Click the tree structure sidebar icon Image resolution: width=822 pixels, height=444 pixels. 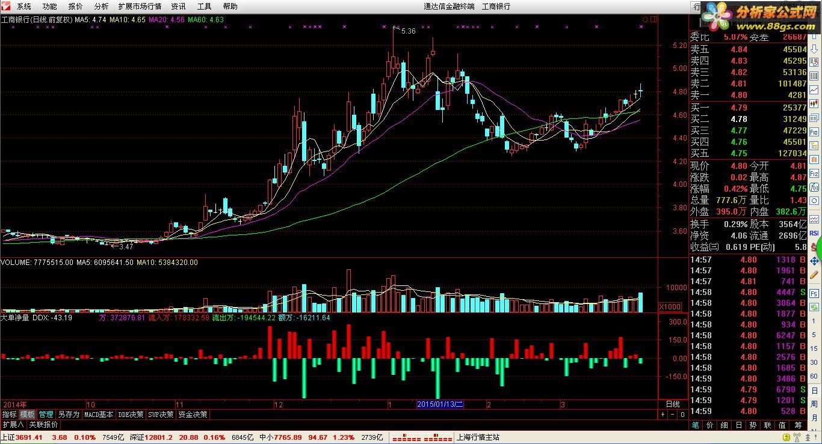[x=814, y=145]
